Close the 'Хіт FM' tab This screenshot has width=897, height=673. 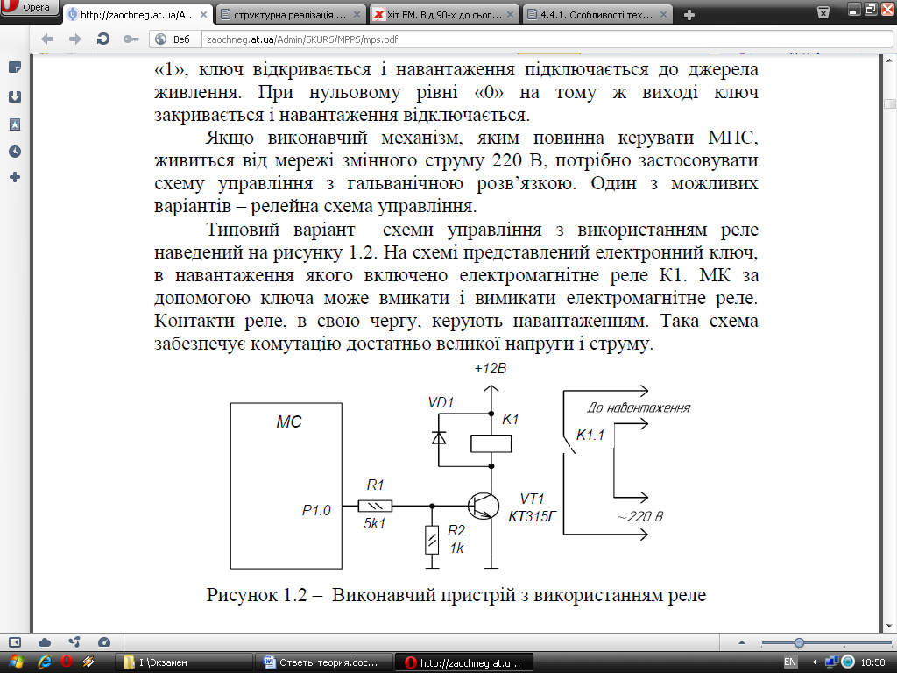[x=511, y=15]
